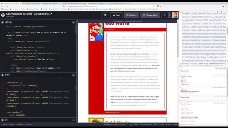Fork this pen

[x=156, y=124]
